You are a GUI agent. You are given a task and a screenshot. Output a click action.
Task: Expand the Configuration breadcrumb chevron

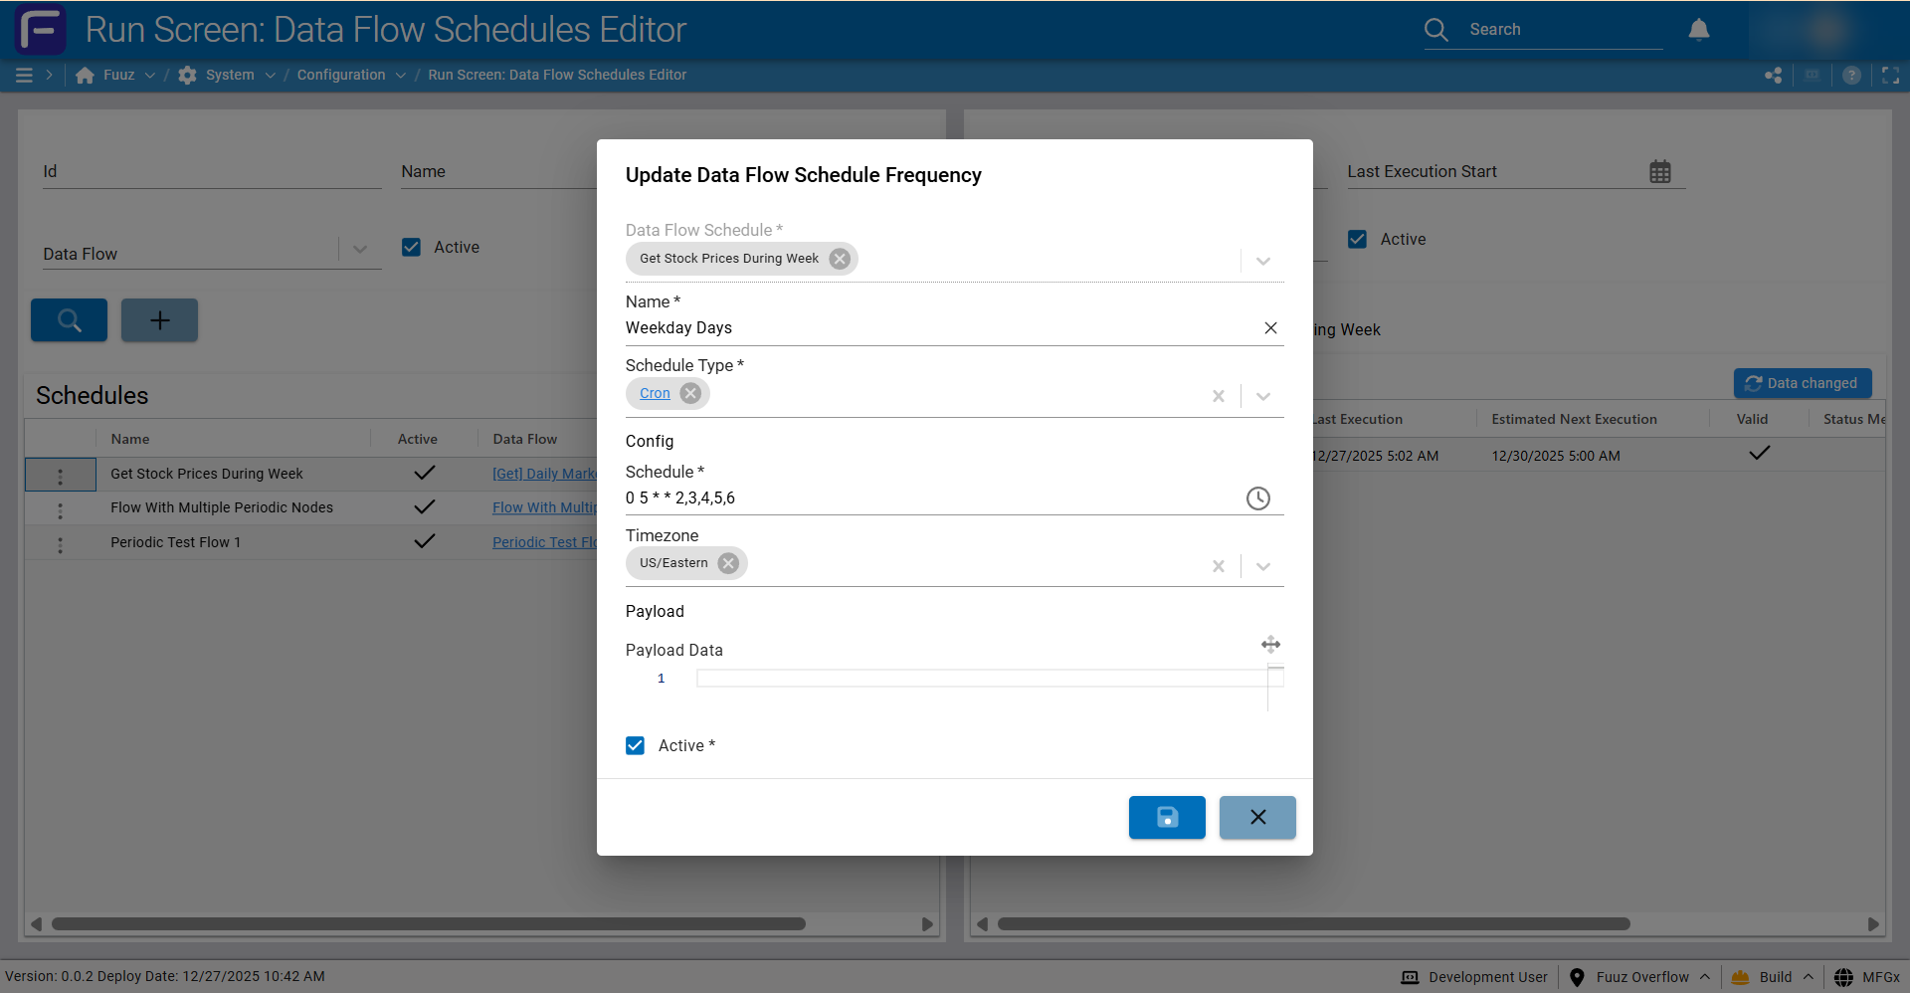coord(401,75)
